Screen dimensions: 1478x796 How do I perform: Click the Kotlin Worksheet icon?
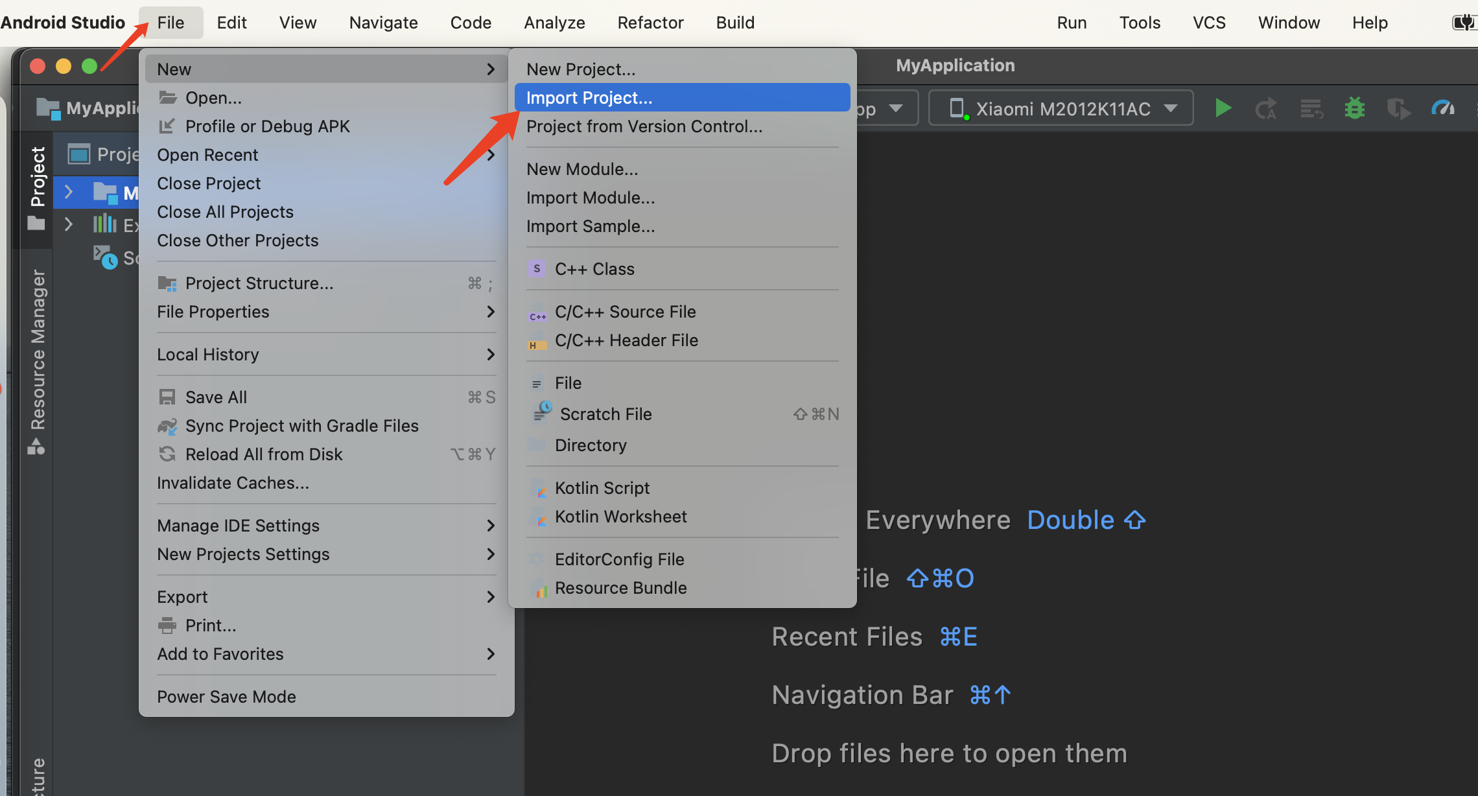pyautogui.click(x=538, y=517)
